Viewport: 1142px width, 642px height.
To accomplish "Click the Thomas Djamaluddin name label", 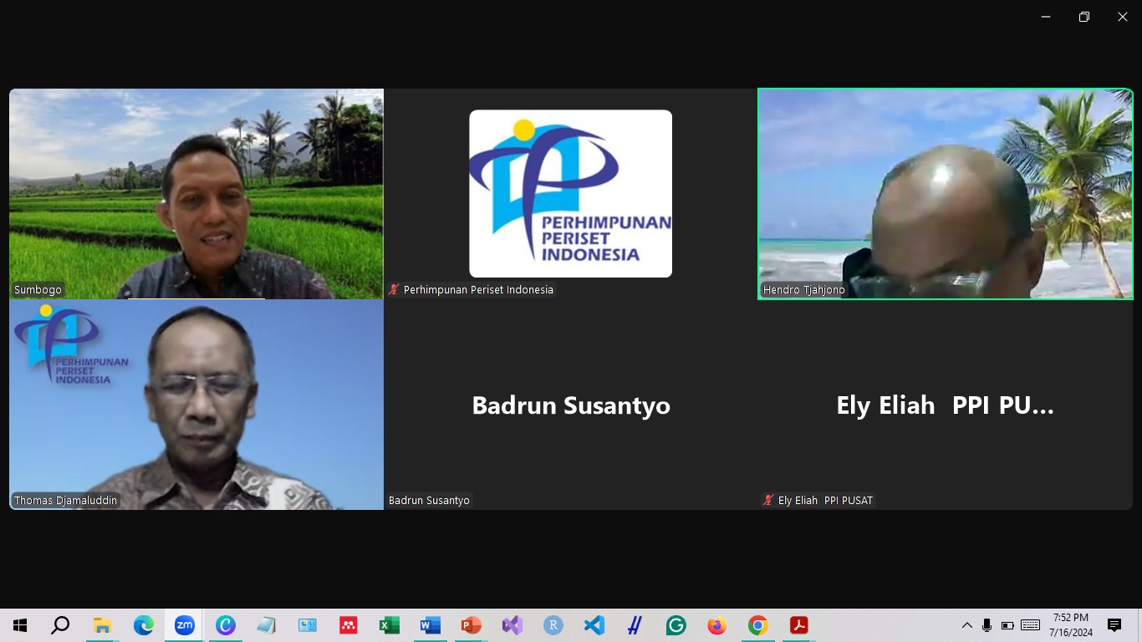I will tap(65, 501).
